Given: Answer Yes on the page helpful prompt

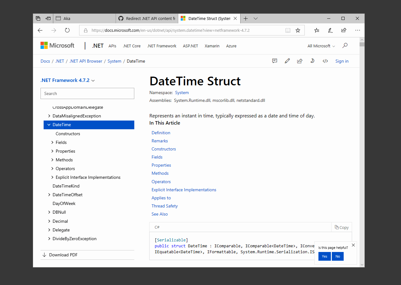Looking at the screenshot, I should pos(324,256).
